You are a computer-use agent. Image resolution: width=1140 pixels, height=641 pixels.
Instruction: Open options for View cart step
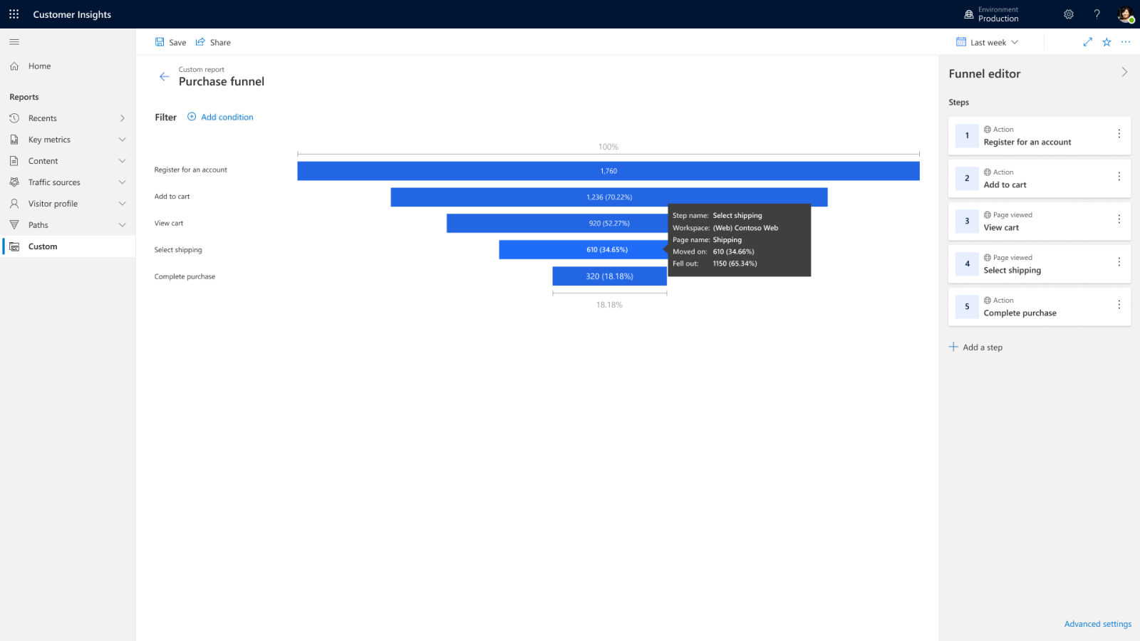click(x=1119, y=219)
